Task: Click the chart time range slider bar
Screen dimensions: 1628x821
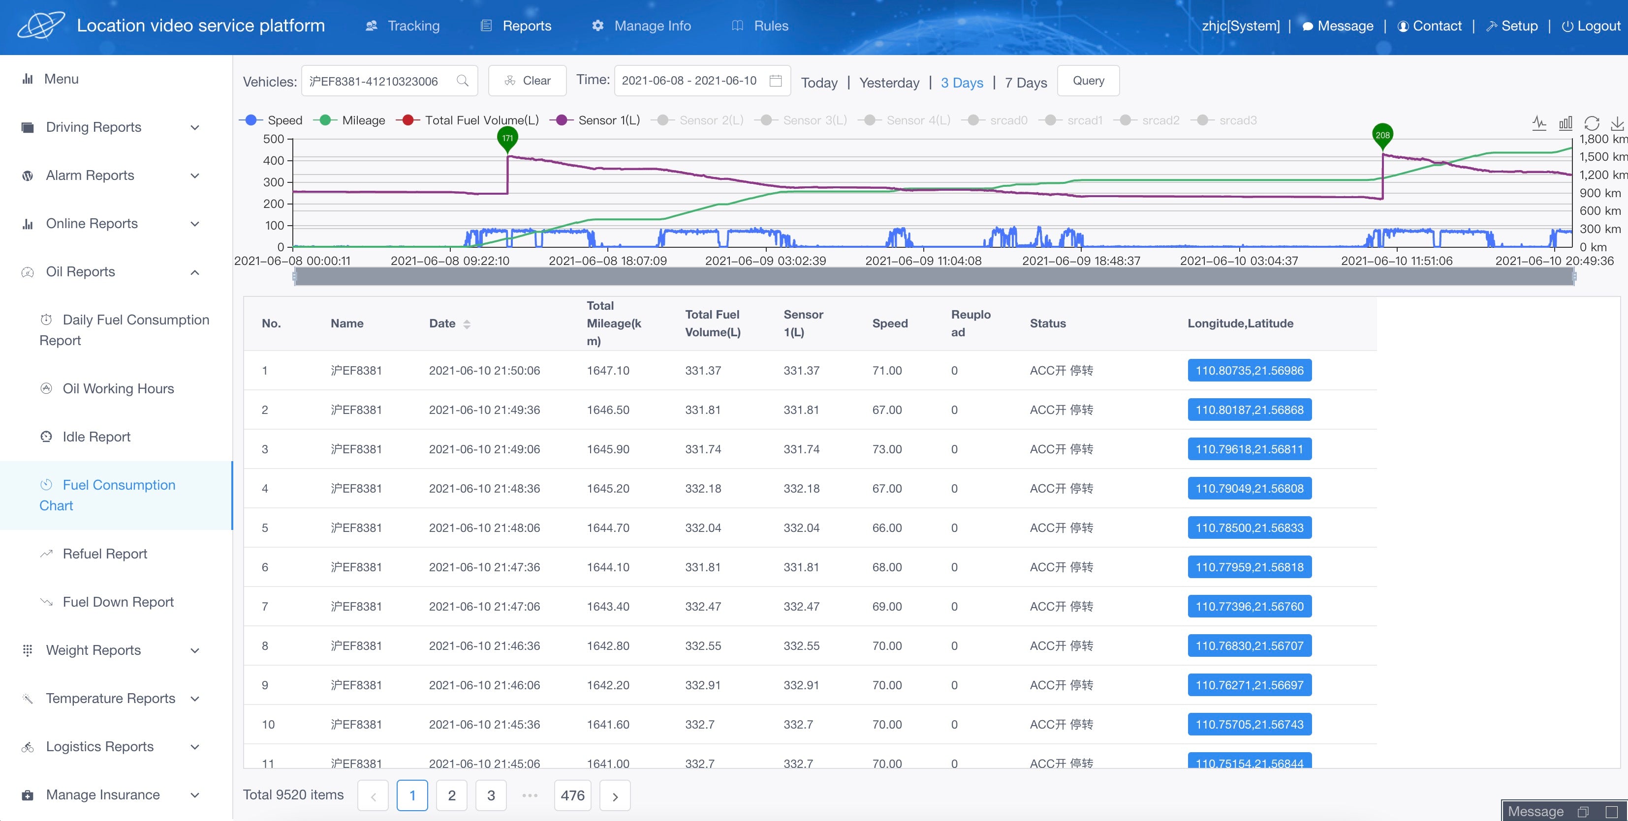Action: pyautogui.click(x=934, y=276)
